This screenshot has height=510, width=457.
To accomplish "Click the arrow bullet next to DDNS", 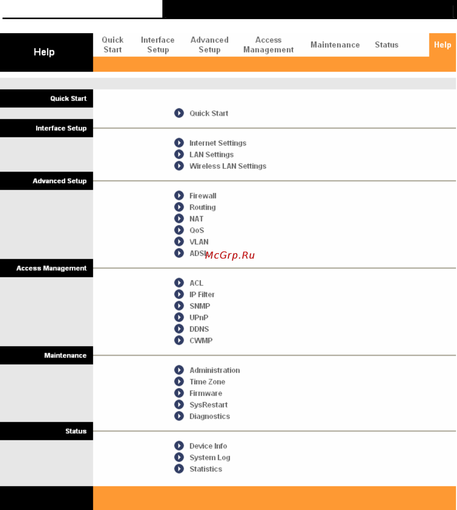I will click(x=179, y=329).
